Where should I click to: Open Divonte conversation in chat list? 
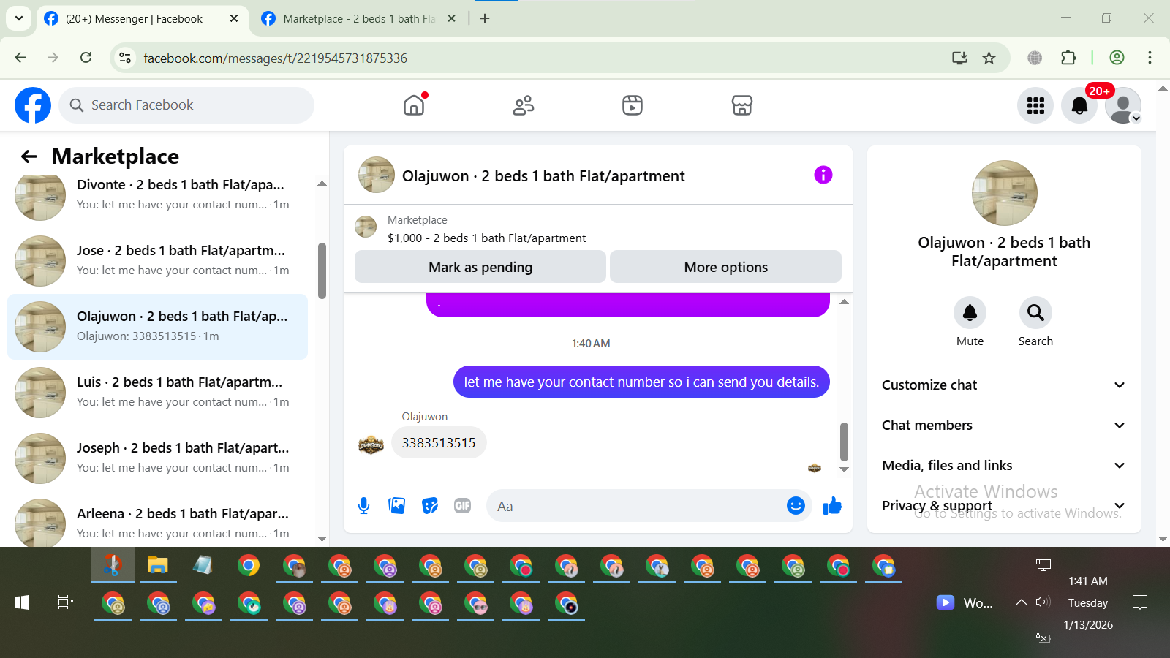click(x=157, y=194)
